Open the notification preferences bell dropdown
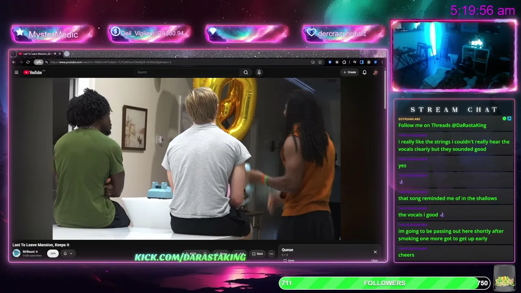 (x=68, y=254)
